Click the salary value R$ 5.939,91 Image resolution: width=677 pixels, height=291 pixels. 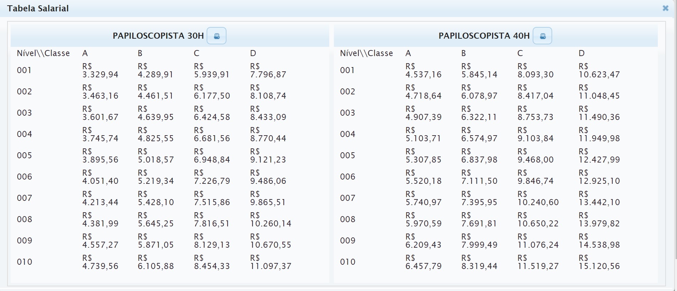pos(212,71)
